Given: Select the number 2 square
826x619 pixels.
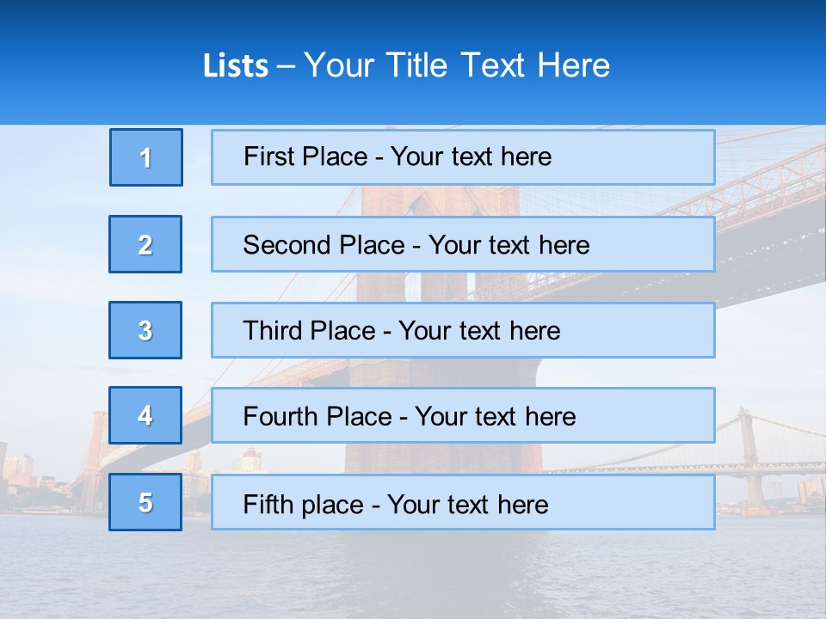Looking at the screenshot, I should (145, 244).
